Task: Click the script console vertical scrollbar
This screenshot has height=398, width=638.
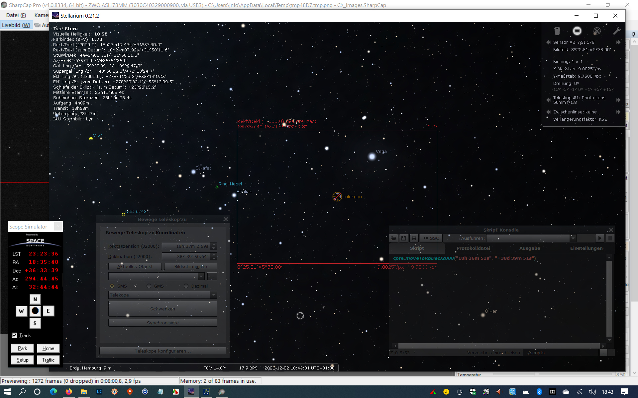Action: [609, 298]
